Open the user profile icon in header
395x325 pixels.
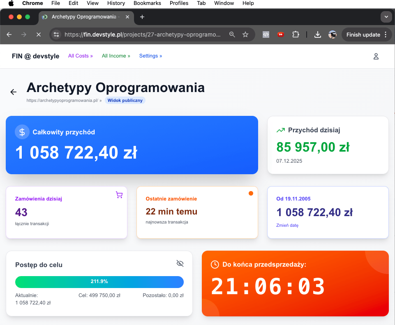point(376,56)
